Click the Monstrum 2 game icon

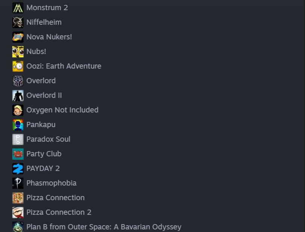[x=18, y=8]
